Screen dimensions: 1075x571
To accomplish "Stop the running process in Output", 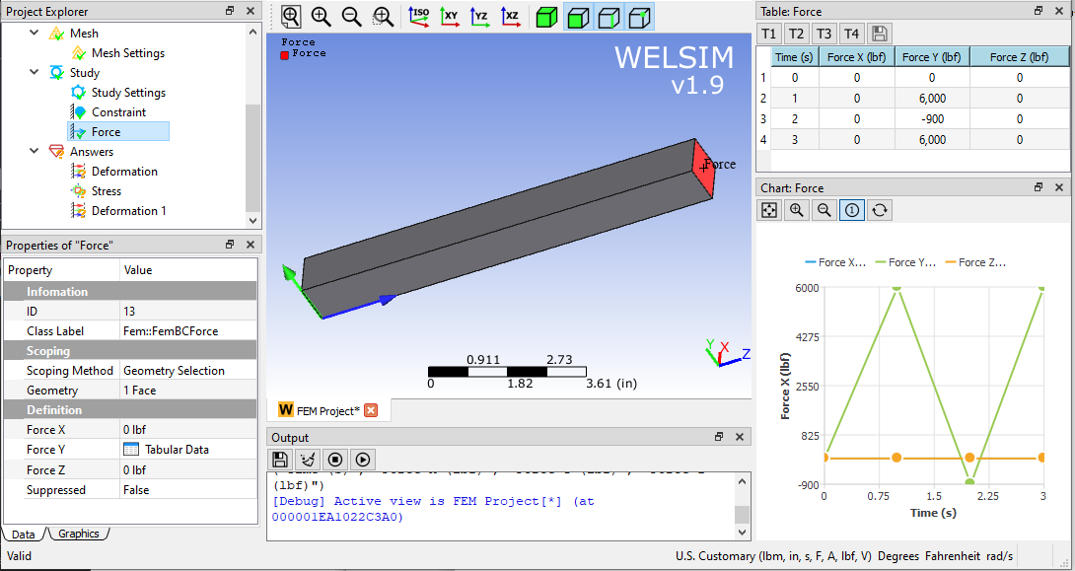I will click(x=335, y=460).
